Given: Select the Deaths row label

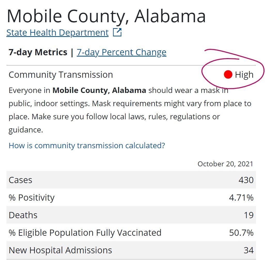Looking at the screenshot, I should coord(23,215).
